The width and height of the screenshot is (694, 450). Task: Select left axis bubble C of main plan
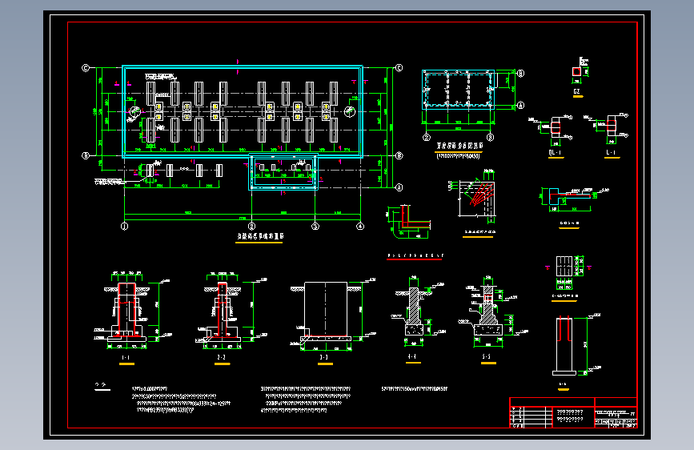[x=86, y=68]
